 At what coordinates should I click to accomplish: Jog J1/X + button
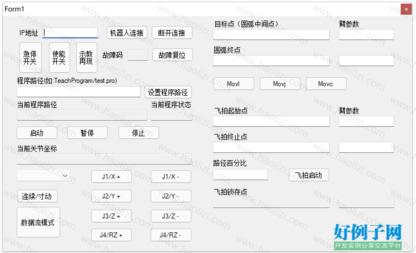[x=111, y=177]
